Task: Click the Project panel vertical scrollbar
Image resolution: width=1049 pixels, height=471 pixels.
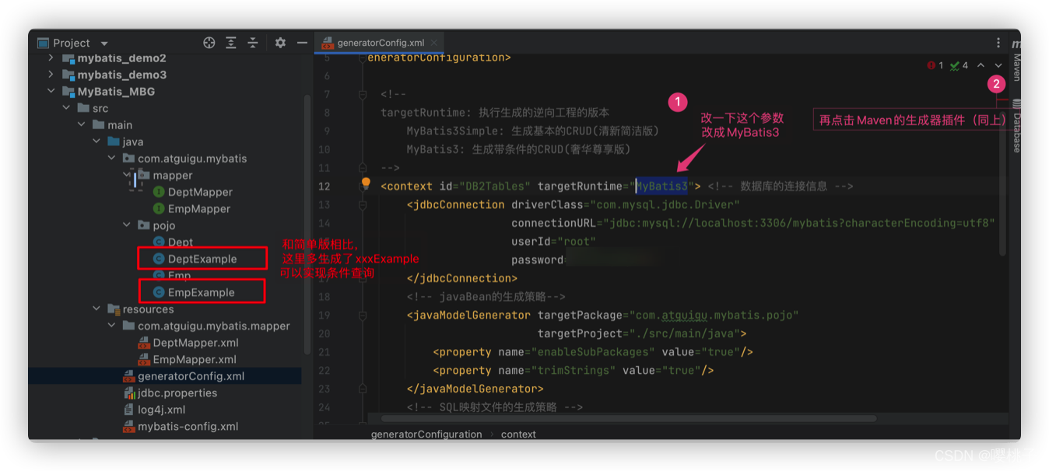Action: (x=307, y=225)
